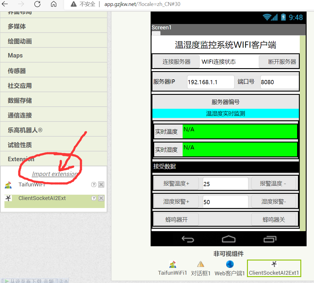Select the Web客户端1 component icon
The image size is (314, 283).
point(229,264)
